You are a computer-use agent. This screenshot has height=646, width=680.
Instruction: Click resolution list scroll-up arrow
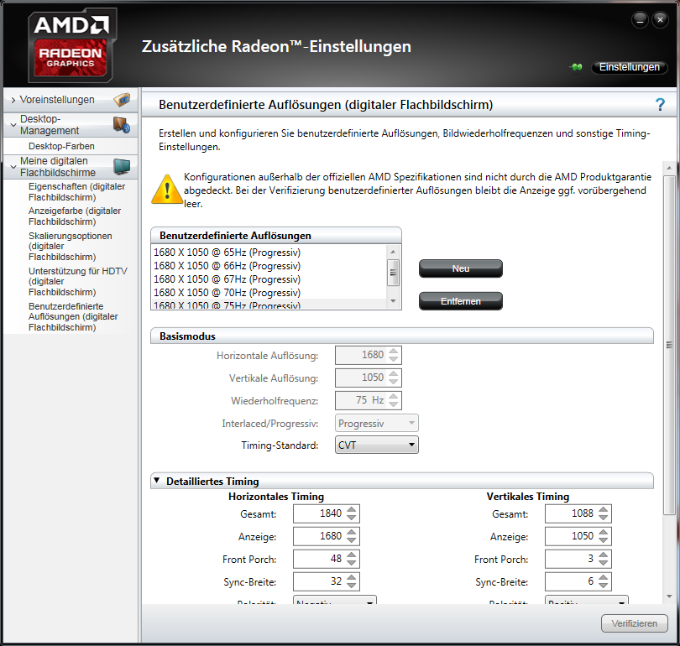pos(393,252)
